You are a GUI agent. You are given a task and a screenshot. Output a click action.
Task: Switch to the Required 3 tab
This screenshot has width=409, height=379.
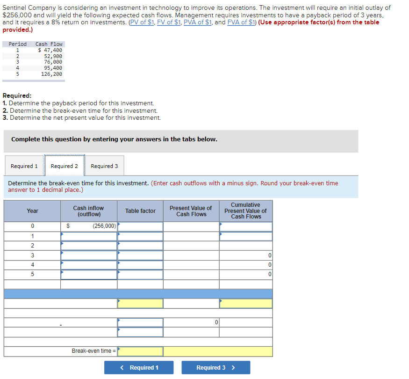(104, 166)
